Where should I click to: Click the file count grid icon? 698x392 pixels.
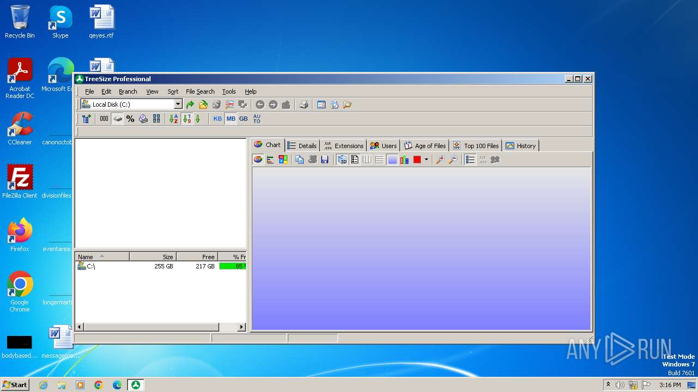(157, 119)
